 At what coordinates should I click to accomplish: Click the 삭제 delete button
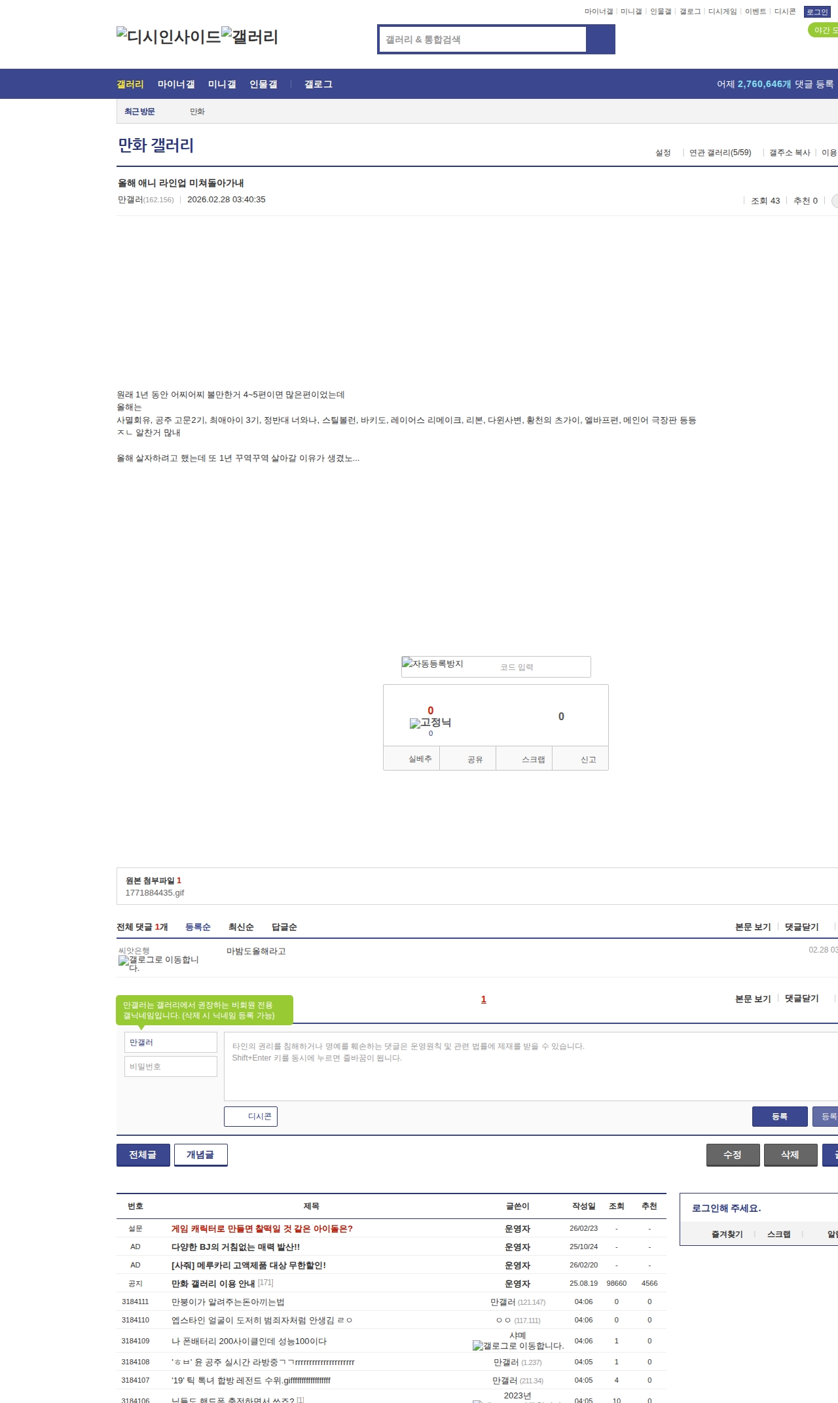click(x=790, y=1155)
